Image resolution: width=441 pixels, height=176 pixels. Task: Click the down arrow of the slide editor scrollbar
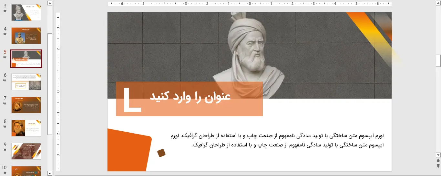click(438, 155)
